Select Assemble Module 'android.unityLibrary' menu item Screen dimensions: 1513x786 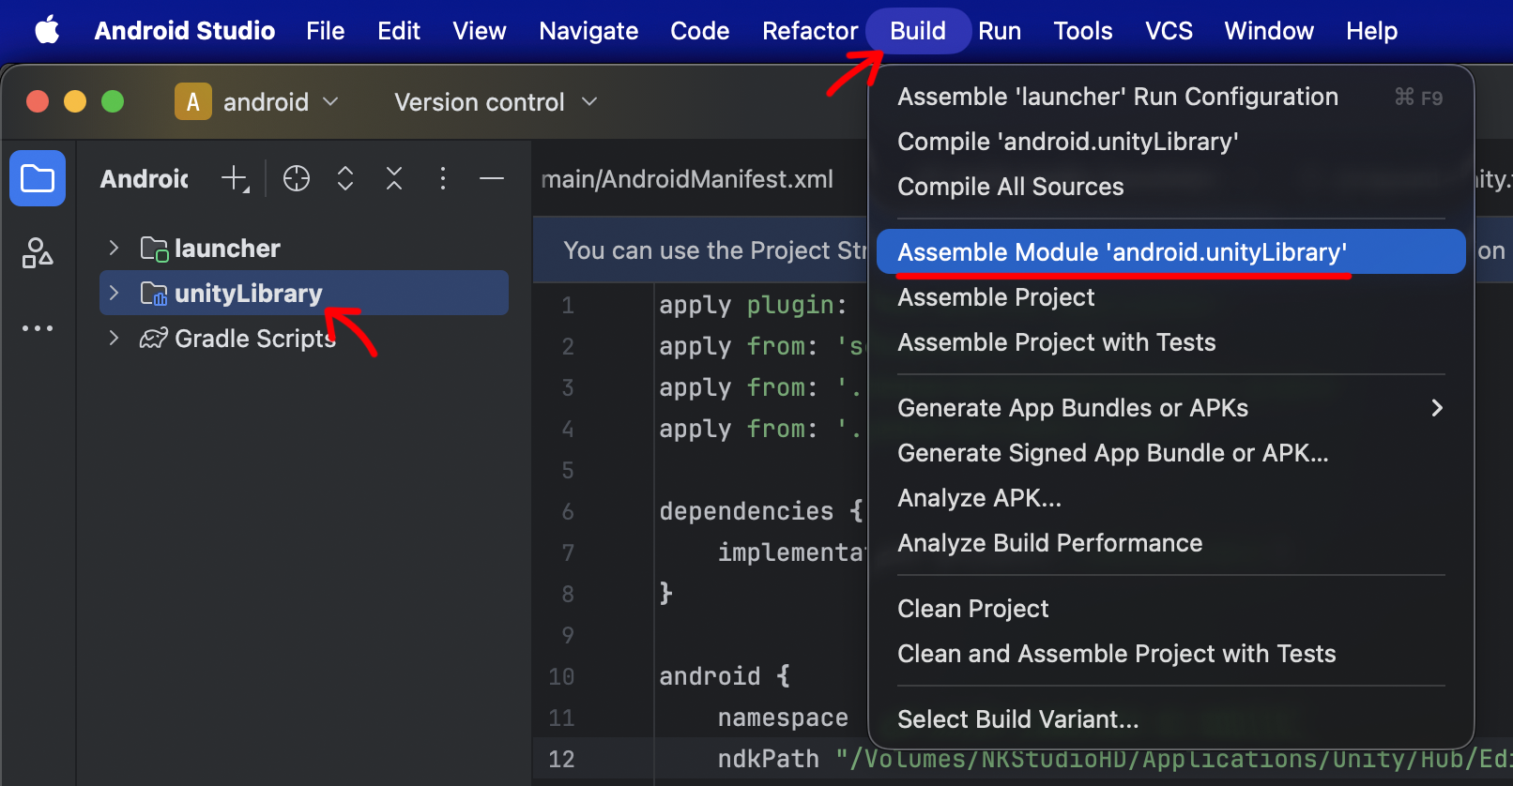(1122, 252)
